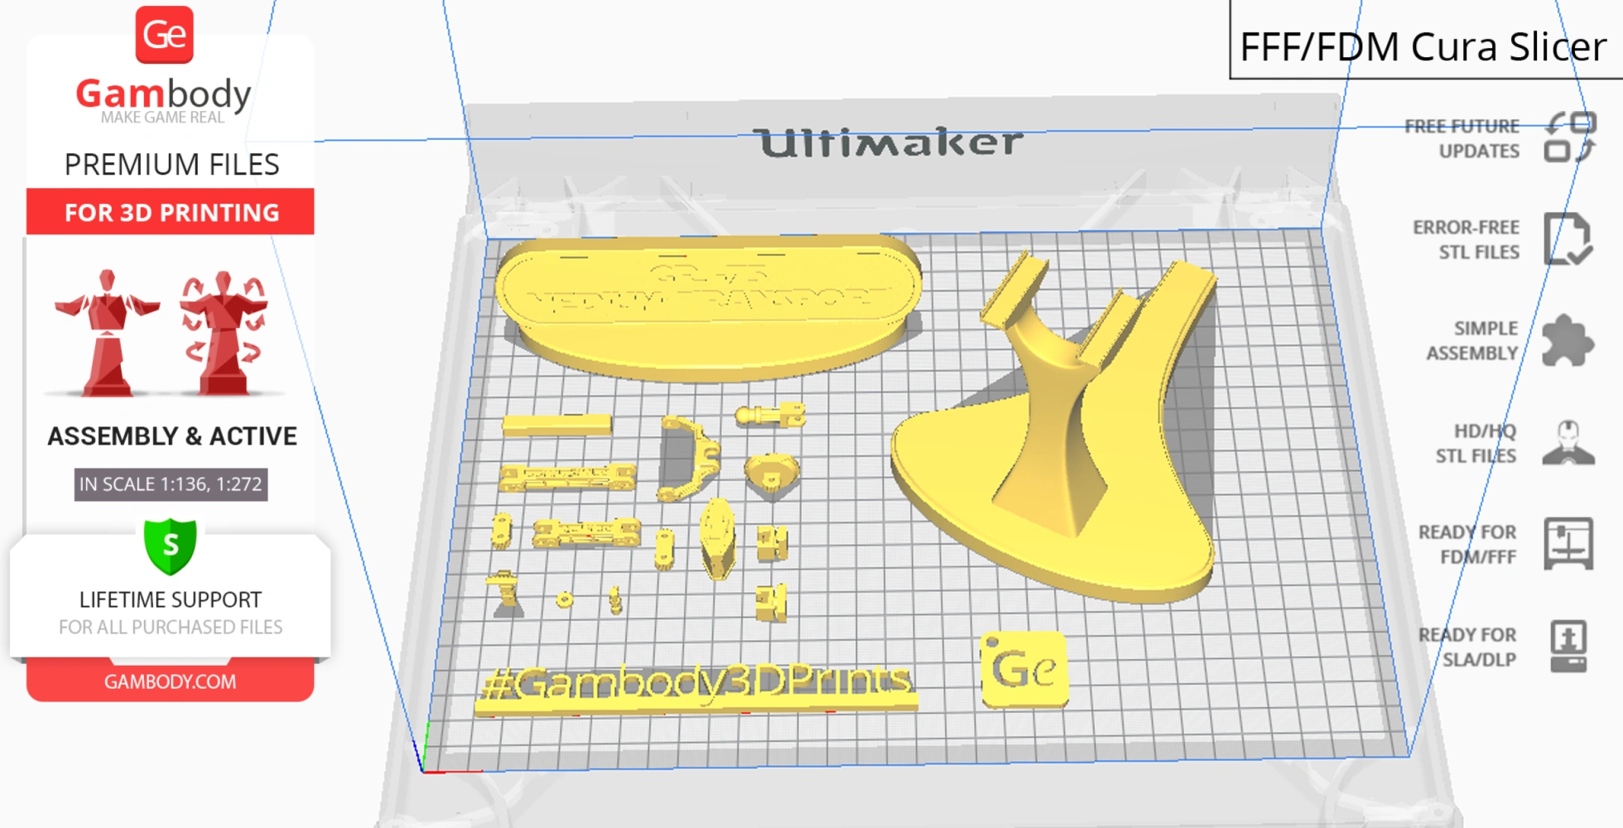Expand the scale 1:136, 1:272 badge
The width and height of the screenshot is (1623, 828).
click(170, 485)
